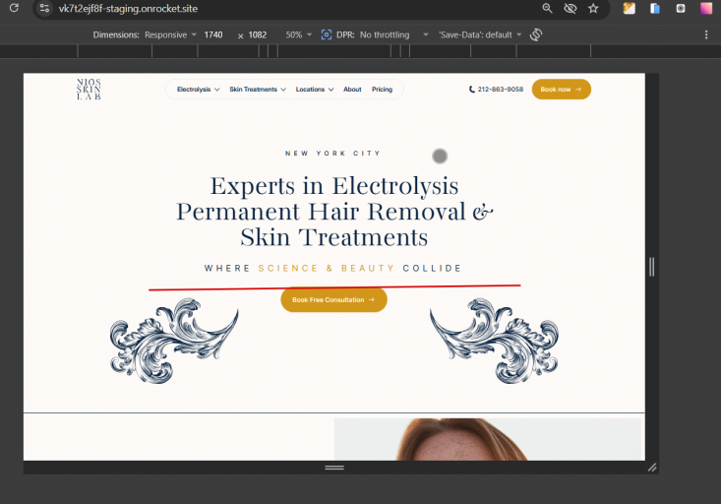The image size is (721, 504).
Task: Open the Save-Data default dropdown
Action: point(480,35)
